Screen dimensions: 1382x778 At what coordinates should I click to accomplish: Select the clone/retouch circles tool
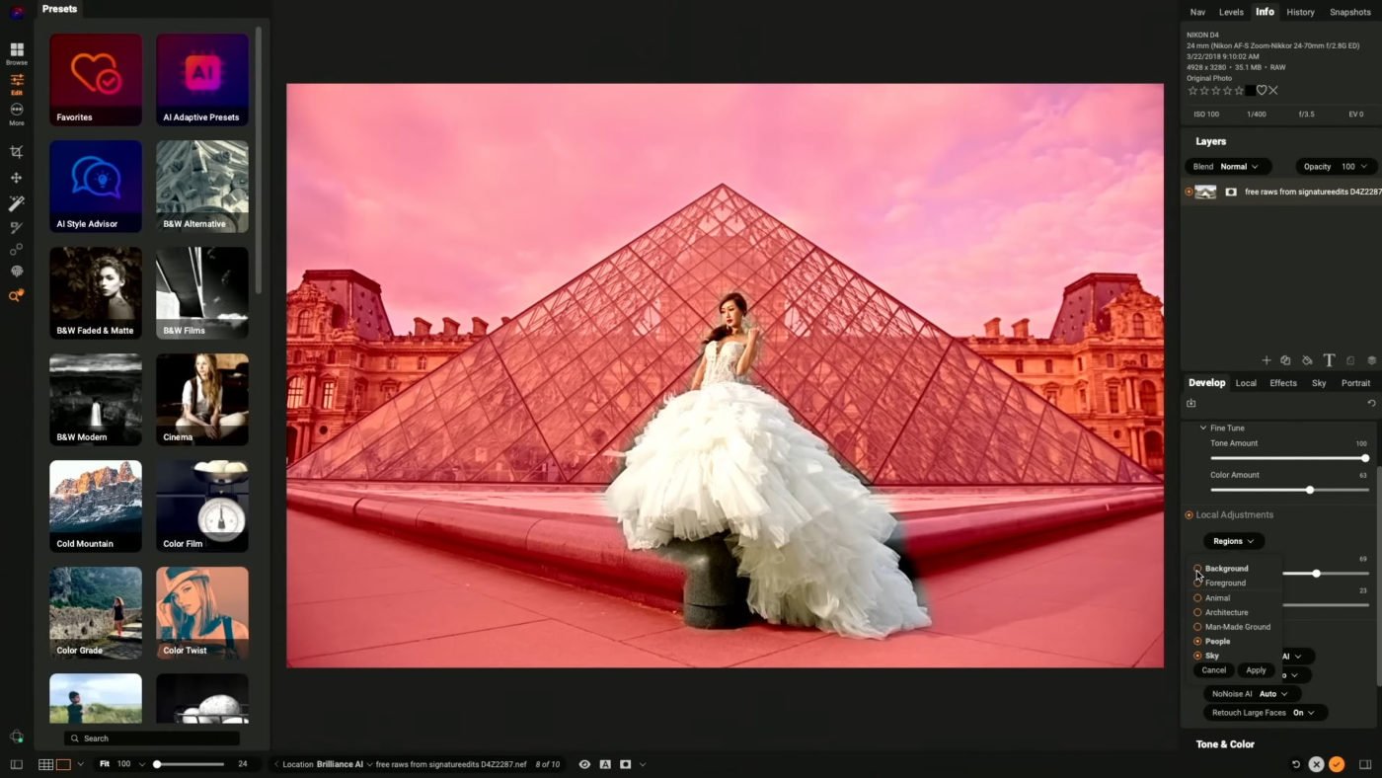tap(17, 250)
